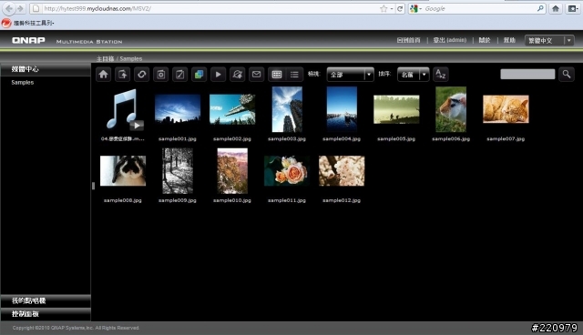
Task: Click the refresh icon in the toolbar
Action: (x=142, y=75)
